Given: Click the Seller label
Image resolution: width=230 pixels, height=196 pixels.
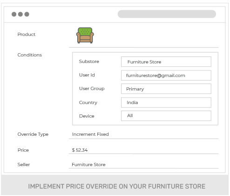Looking at the screenshot, I should point(24,165).
